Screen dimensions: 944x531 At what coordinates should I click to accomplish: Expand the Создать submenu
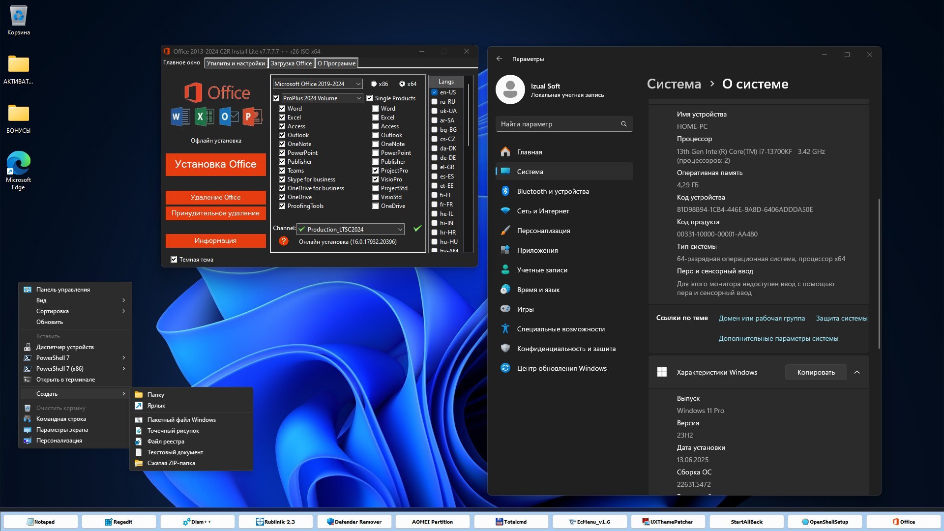point(75,394)
